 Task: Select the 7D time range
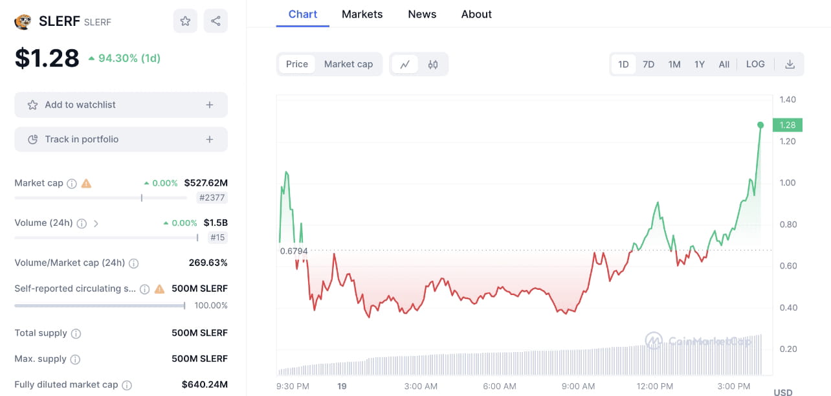coord(648,64)
